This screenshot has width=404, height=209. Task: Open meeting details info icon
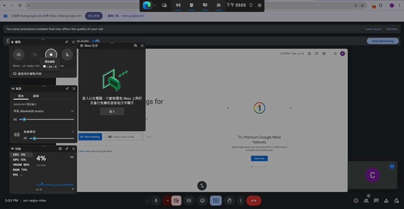click(356, 200)
